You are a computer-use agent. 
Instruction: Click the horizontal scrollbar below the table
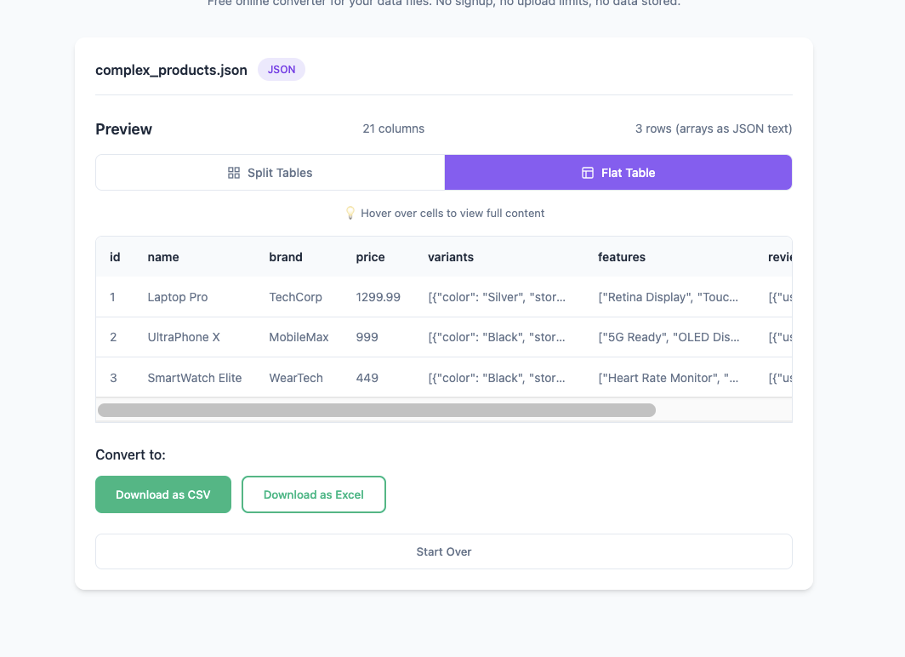coord(377,409)
